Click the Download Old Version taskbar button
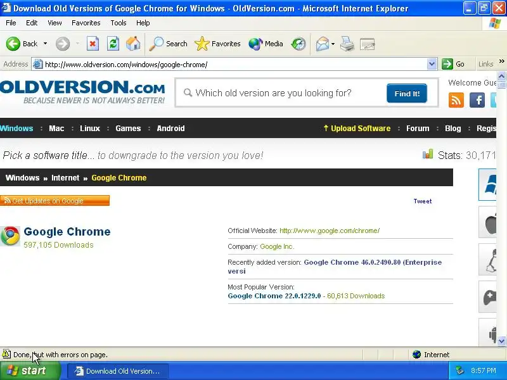This screenshot has width=507, height=380. click(x=118, y=371)
